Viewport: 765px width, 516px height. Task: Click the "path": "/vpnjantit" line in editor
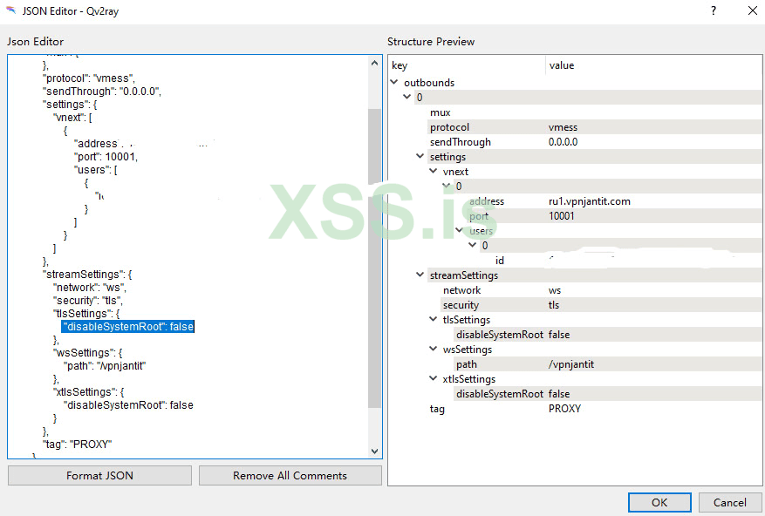tap(105, 366)
